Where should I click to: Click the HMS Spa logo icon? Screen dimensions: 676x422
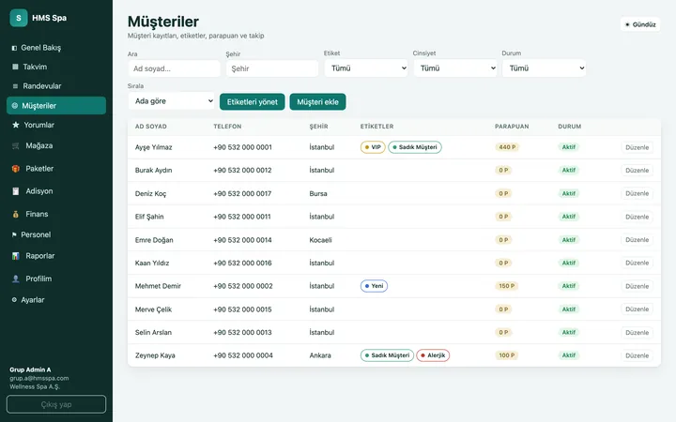pyautogui.click(x=19, y=18)
